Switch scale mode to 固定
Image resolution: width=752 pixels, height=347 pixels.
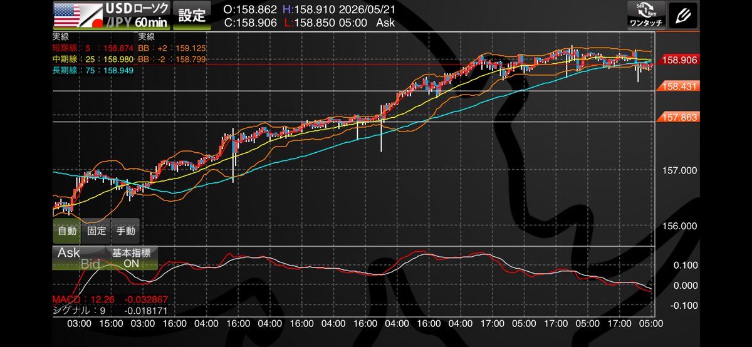click(97, 230)
